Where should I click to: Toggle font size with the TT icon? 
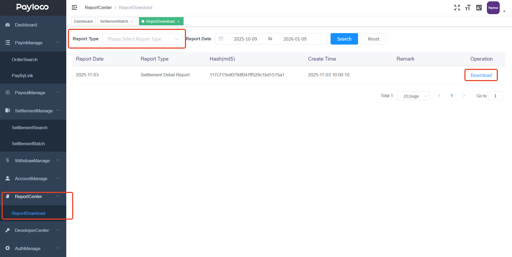(468, 8)
